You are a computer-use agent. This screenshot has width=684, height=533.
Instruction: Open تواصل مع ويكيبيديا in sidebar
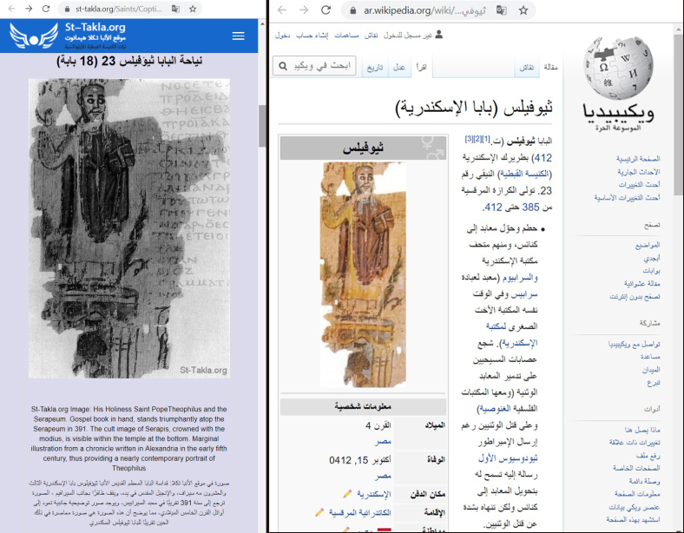tap(635, 344)
